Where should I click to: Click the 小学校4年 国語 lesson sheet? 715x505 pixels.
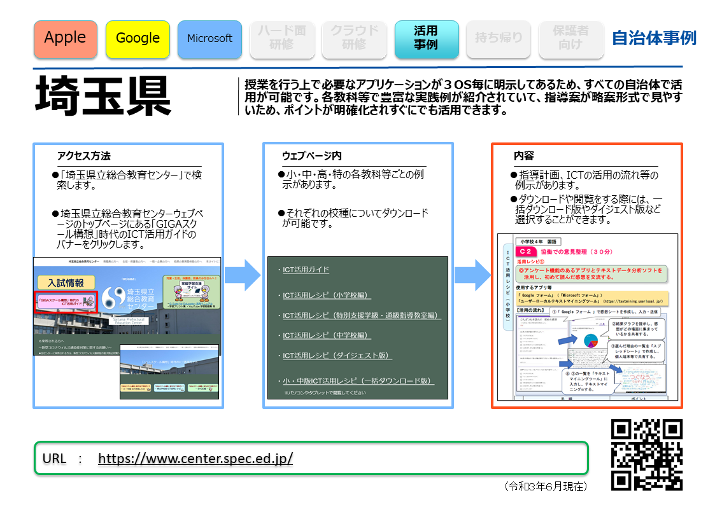point(587,317)
